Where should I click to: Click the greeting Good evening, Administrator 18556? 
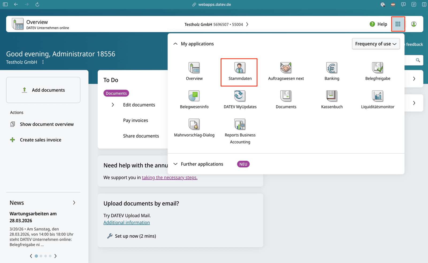(x=61, y=54)
